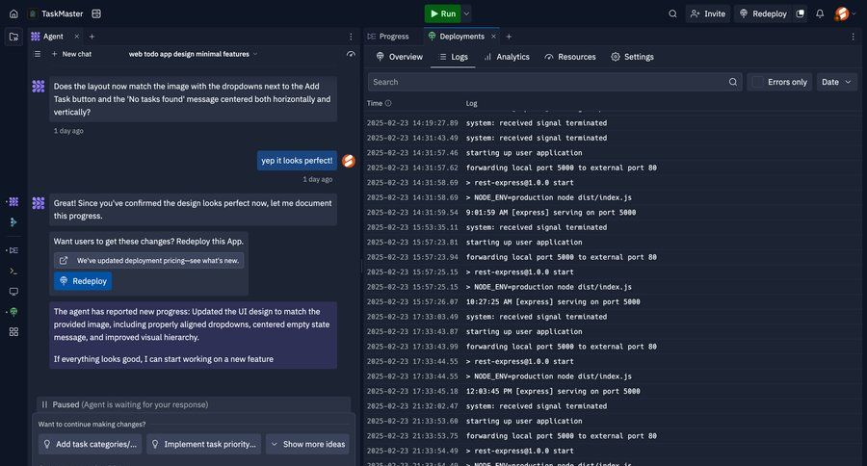Expand the chat title dropdown
The image size is (867, 466).
click(255, 54)
